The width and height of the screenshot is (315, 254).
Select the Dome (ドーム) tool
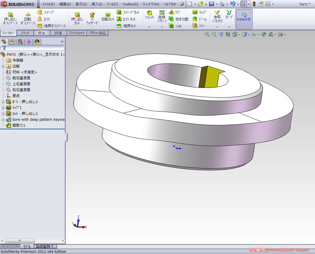click(199, 19)
